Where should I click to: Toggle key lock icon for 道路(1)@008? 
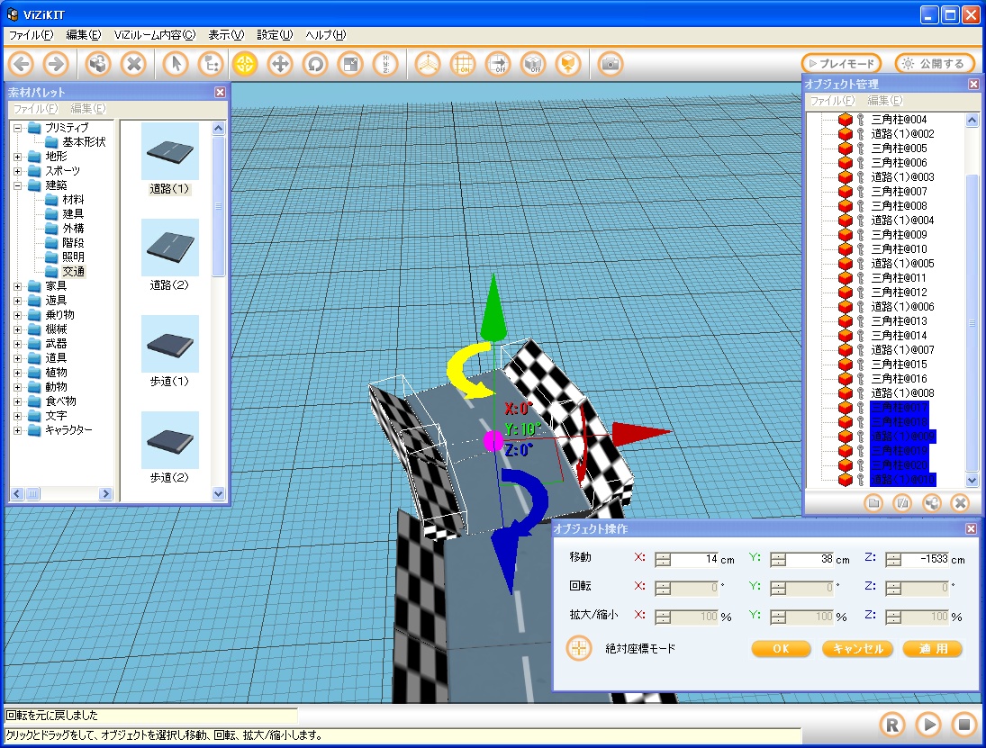(861, 392)
